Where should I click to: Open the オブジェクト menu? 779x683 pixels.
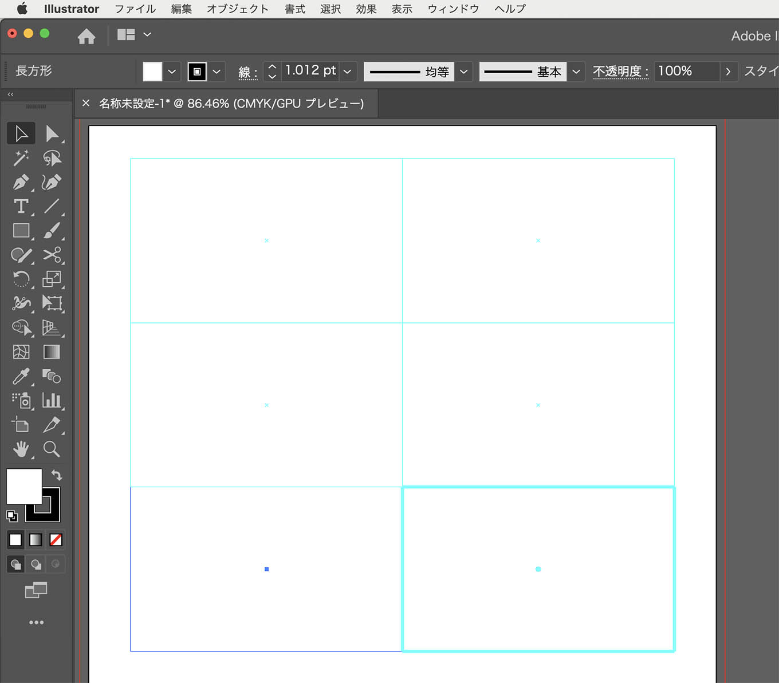[238, 9]
